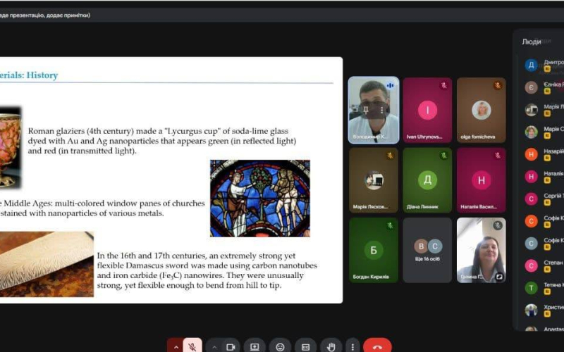The width and height of the screenshot is (564, 352).
Task: Select Сергій in the people list
Action: (543, 199)
